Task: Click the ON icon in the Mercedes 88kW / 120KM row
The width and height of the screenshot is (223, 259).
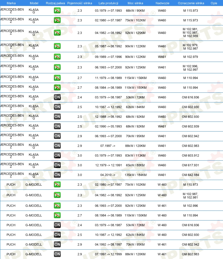Action: coord(57,146)
